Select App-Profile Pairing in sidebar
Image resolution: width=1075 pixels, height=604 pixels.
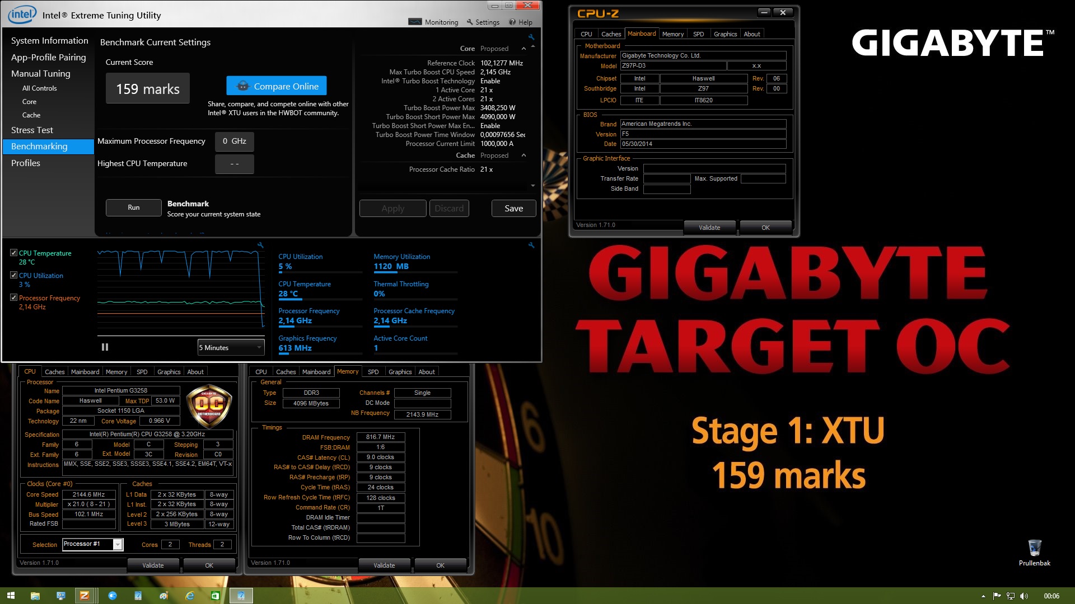(49, 57)
